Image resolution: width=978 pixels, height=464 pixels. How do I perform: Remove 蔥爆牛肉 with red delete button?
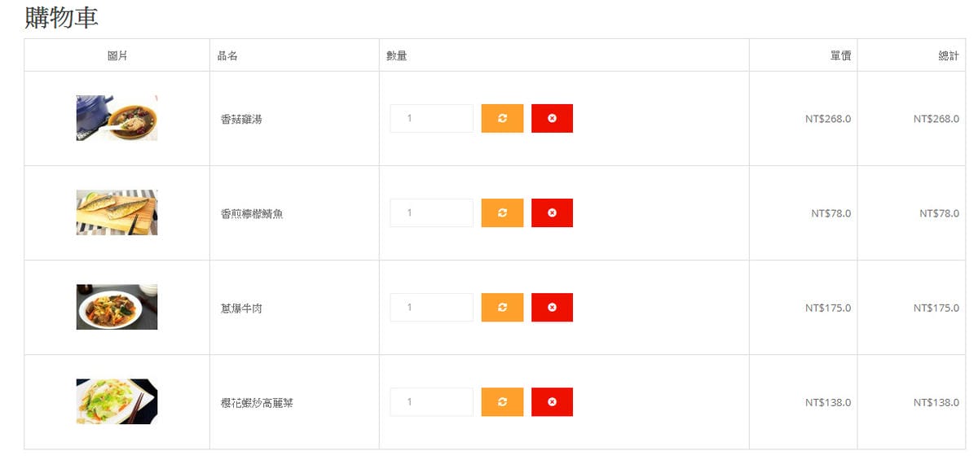tap(552, 307)
